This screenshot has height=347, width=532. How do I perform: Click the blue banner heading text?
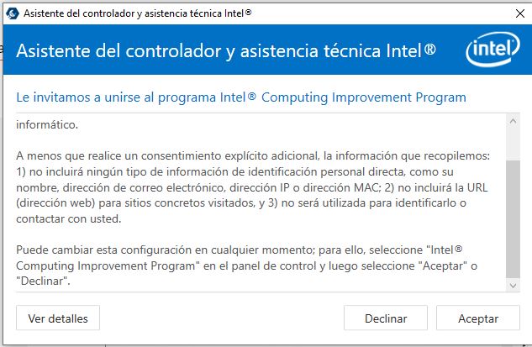click(x=226, y=50)
